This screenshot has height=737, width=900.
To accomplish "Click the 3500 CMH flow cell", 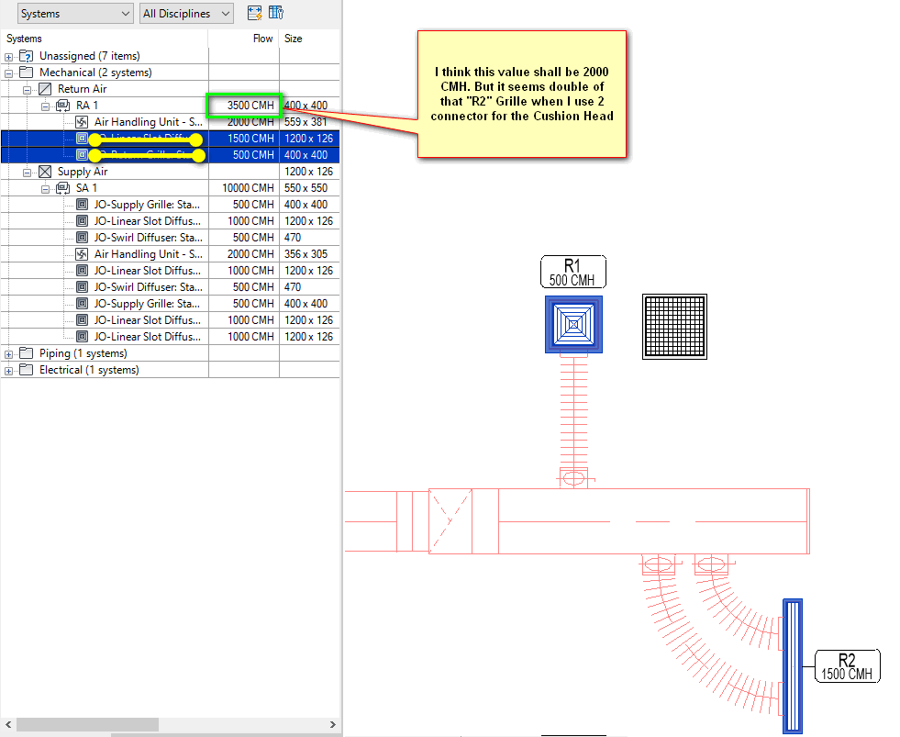I will pos(244,106).
